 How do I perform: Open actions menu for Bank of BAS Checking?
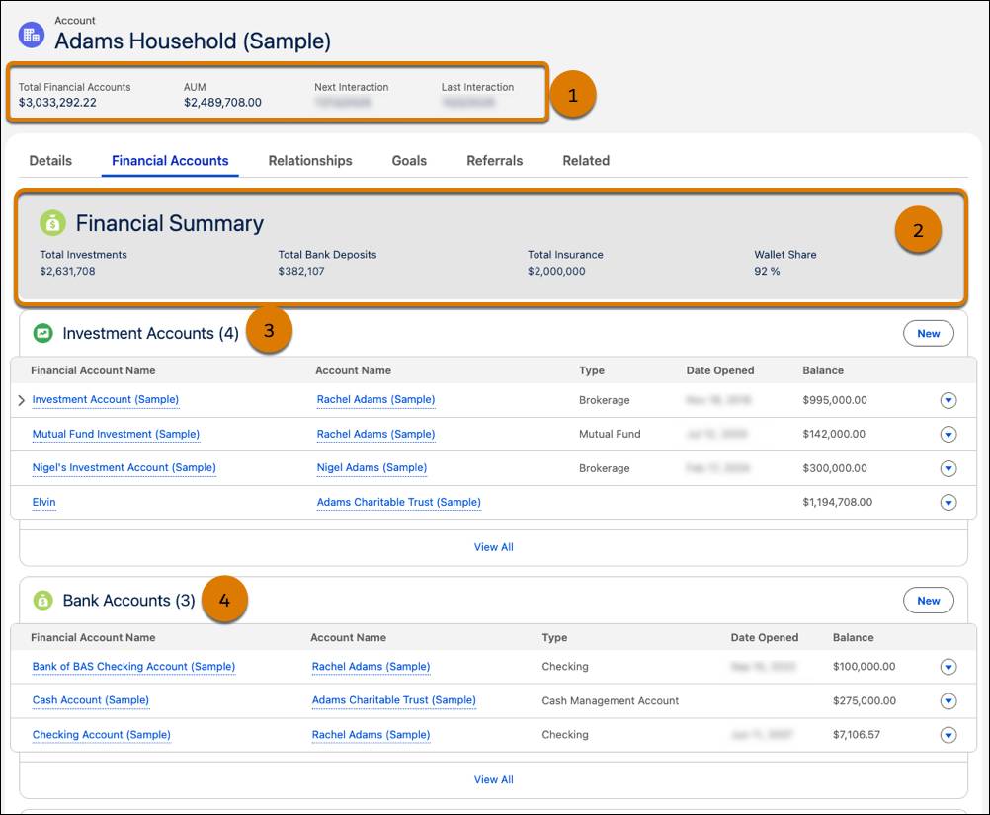pyautogui.click(x=948, y=666)
